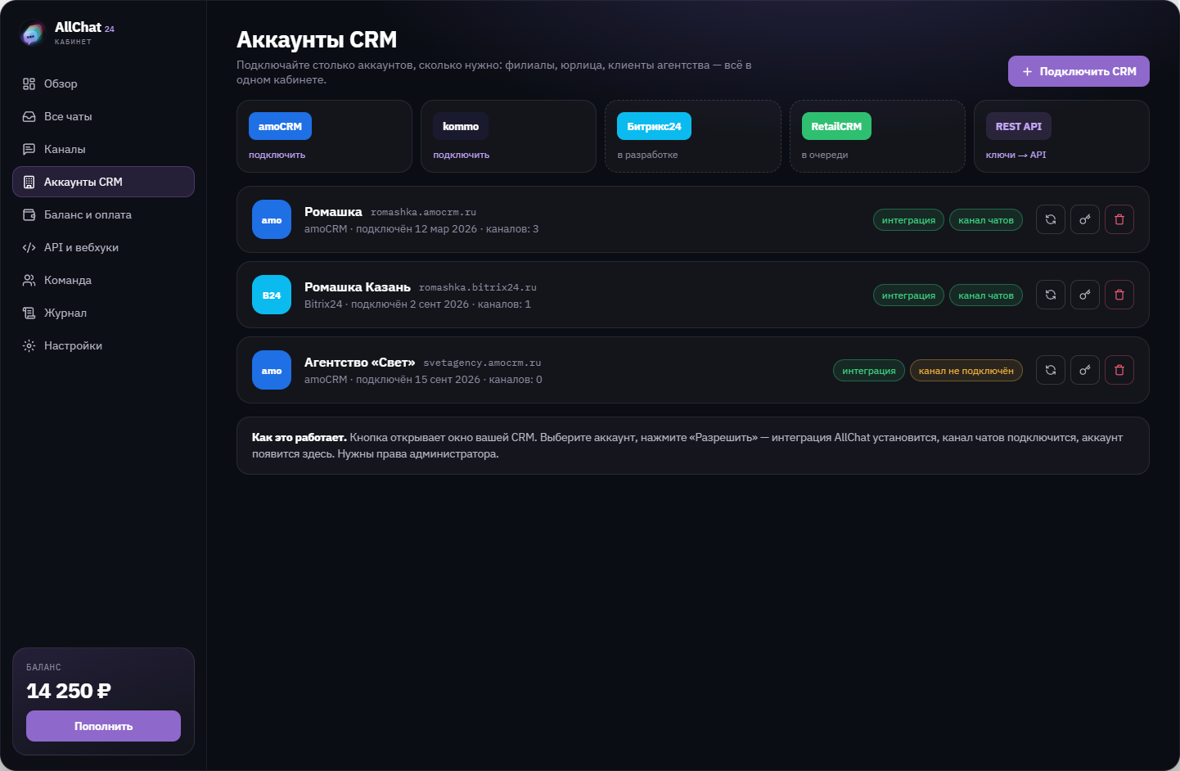The height and width of the screenshot is (771, 1180).
Task: Click the Баланс и оплата wallet icon
Action: tap(29, 214)
